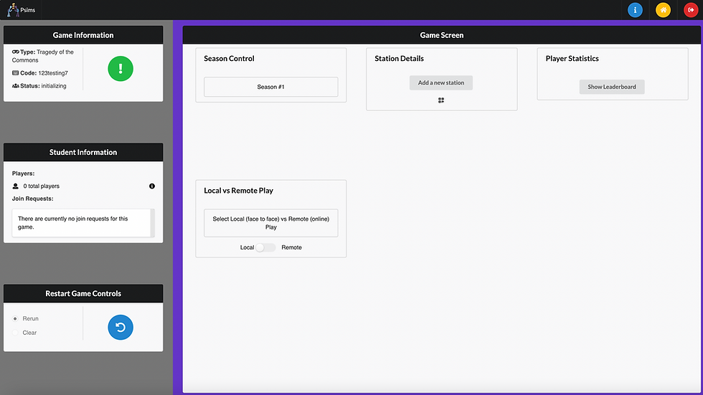Click the code text 123testing7
This screenshot has height=395, width=703.
[53, 73]
